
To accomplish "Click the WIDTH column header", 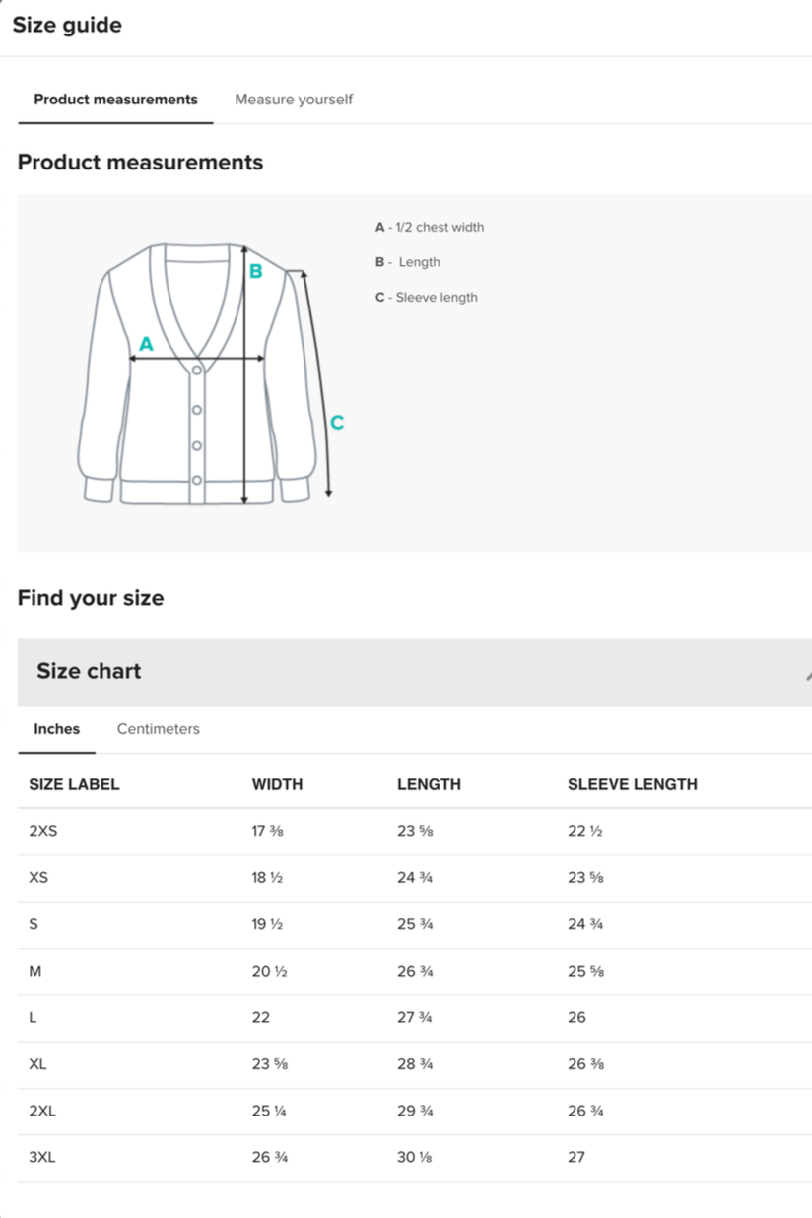I will pyautogui.click(x=278, y=784).
